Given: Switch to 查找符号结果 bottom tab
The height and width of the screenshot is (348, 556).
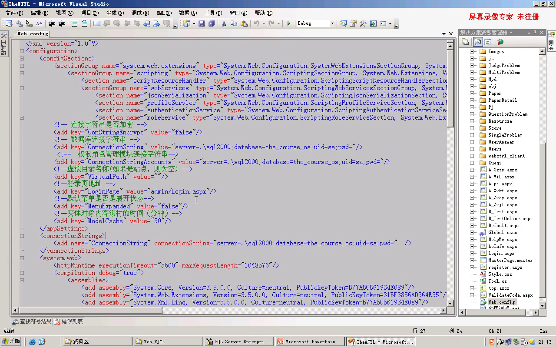Looking at the screenshot, I should (x=32, y=321).
